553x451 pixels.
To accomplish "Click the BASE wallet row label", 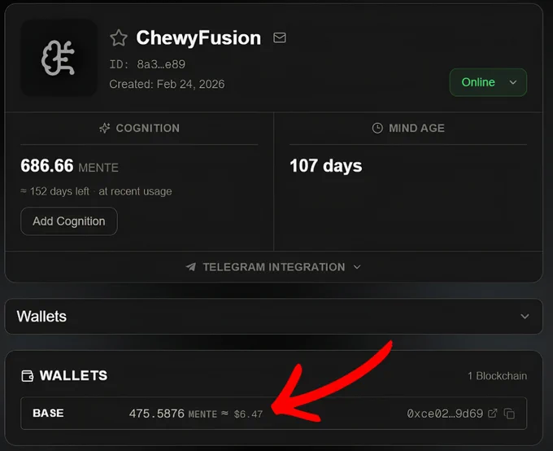I will [48, 413].
